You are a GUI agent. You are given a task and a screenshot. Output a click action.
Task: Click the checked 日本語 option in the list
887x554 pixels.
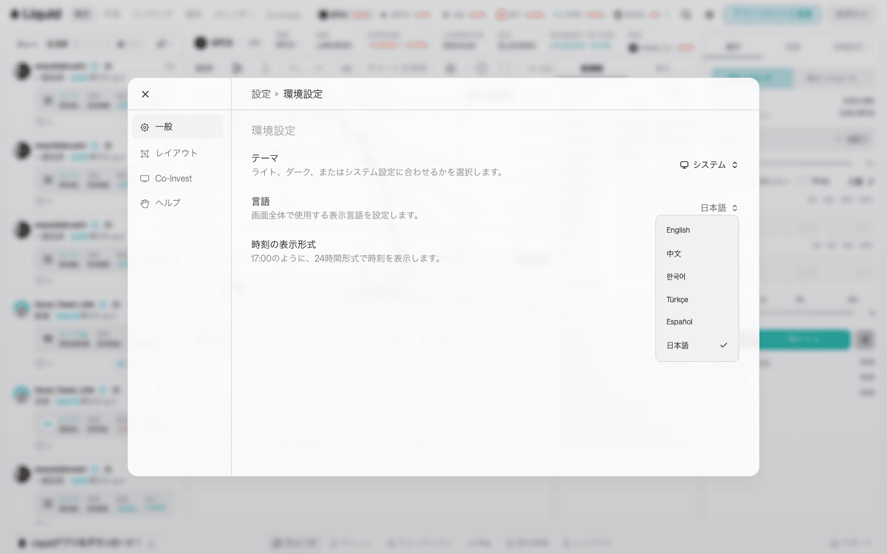[697, 345]
